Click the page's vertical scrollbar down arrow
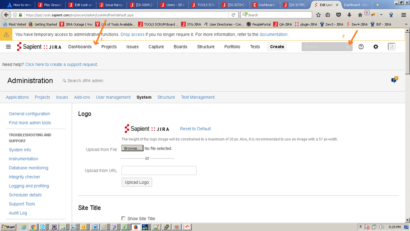410x231 pixels. (408, 220)
